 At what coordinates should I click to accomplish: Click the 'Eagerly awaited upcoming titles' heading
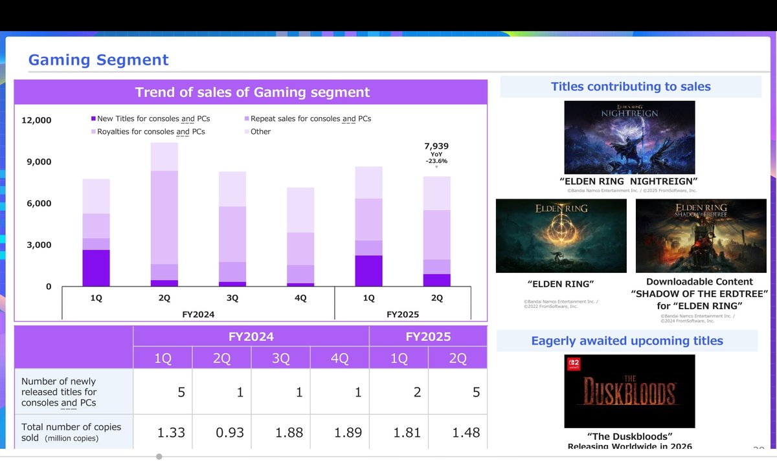627,341
